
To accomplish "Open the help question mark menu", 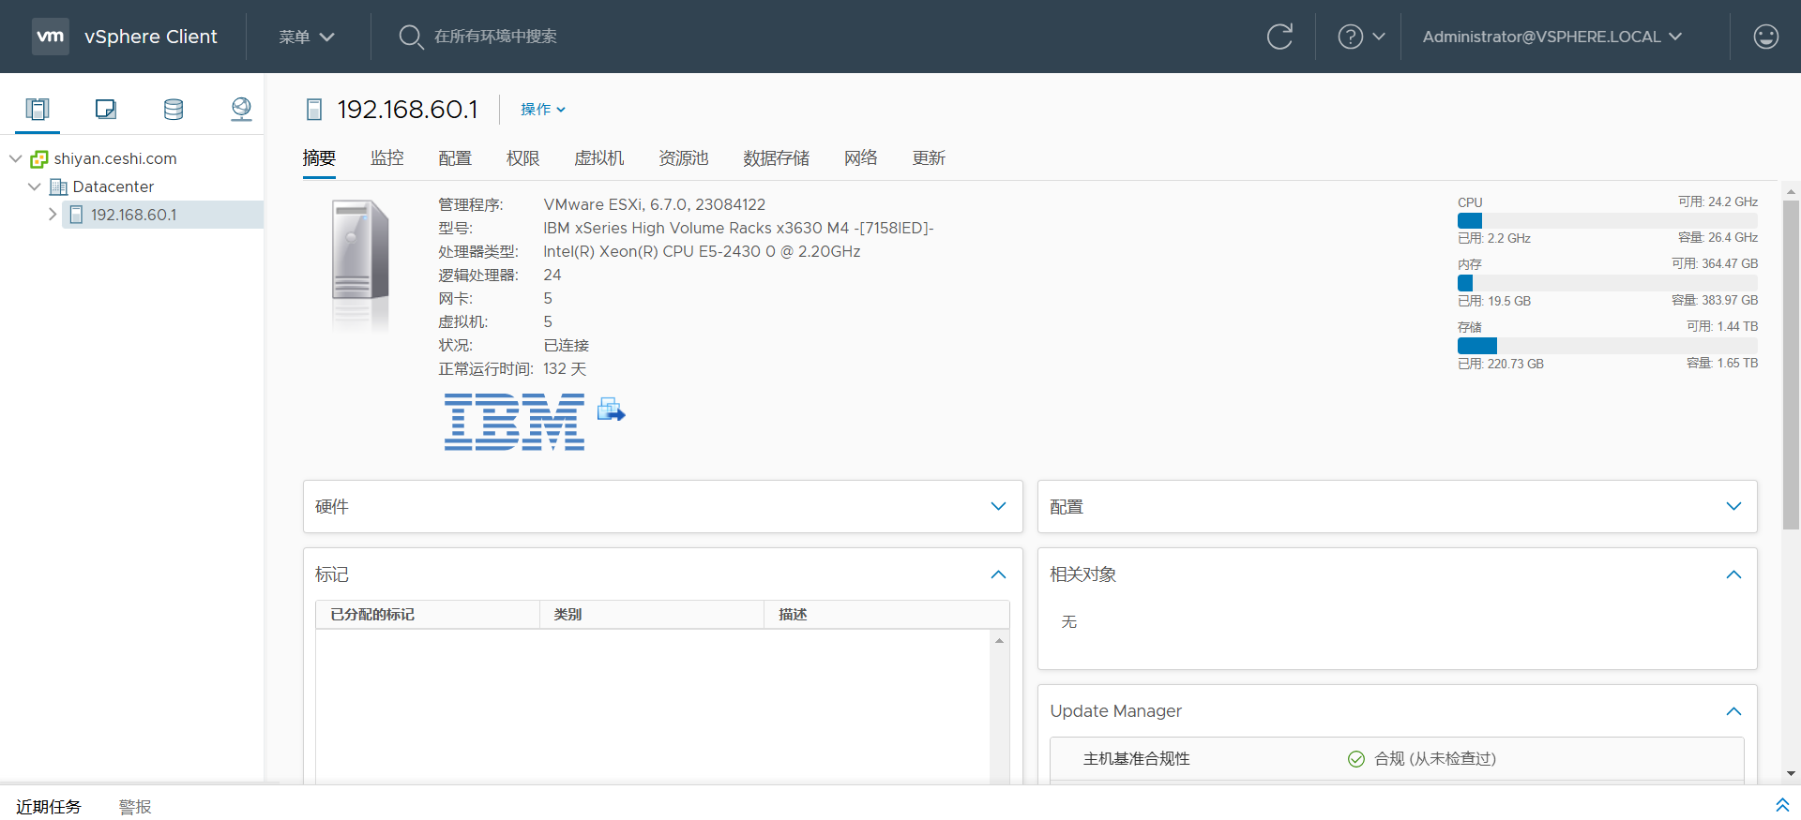I will tap(1361, 37).
